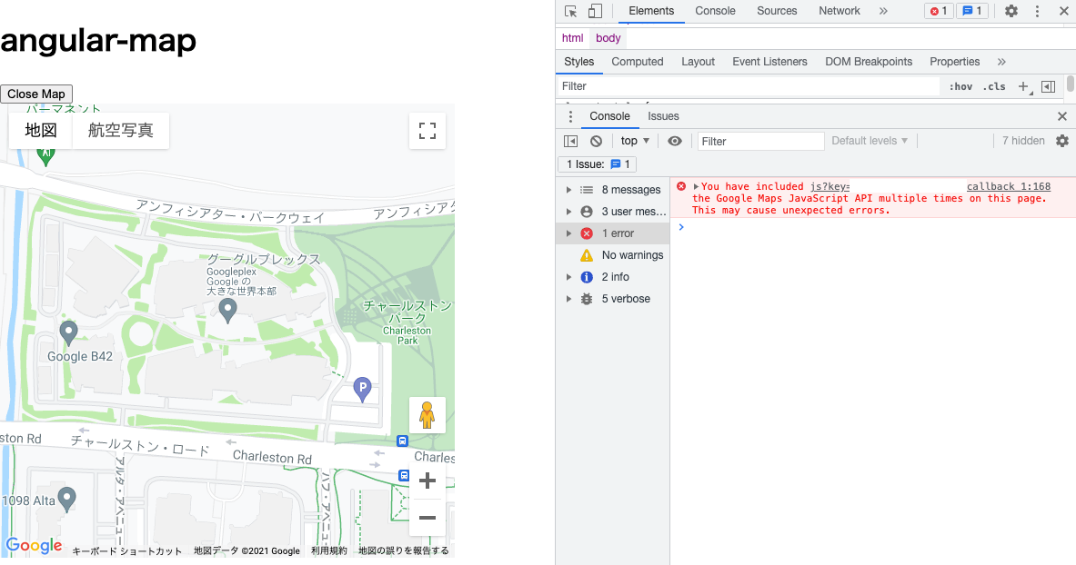Switch to the Properties tab
This screenshot has height=565, width=1076.
[954, 62]
